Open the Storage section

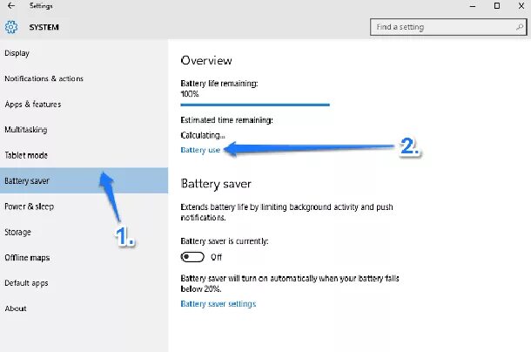coord(84,232)
